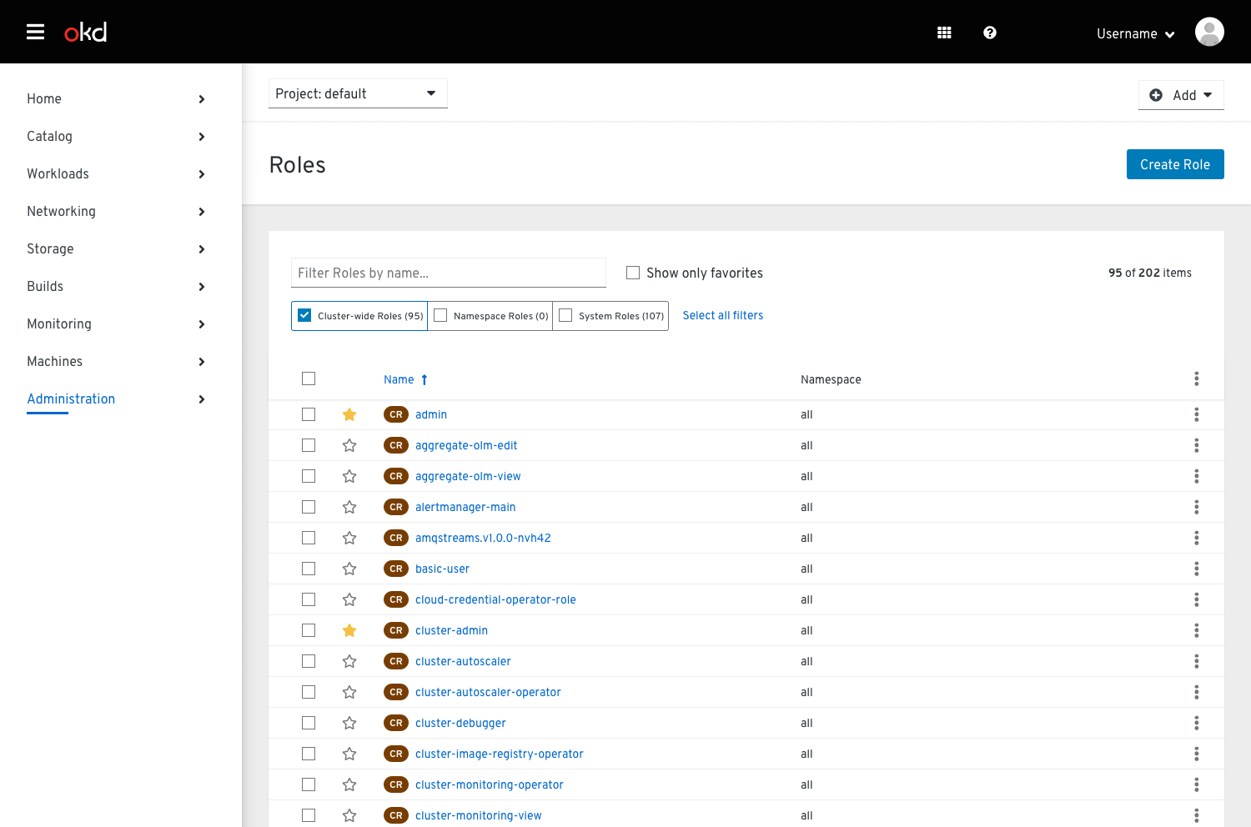Select the cloud-credential-operator-role row checkbox
Screen dimensions: 1251x827
tap(309, 599)
